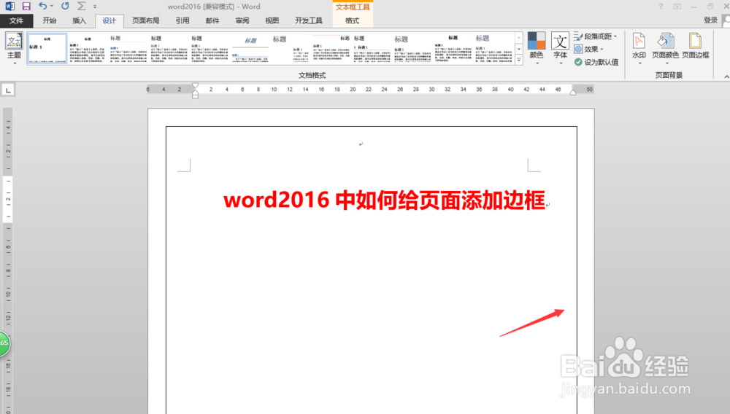Collapse the ribbon with the caret arrow

726,77
